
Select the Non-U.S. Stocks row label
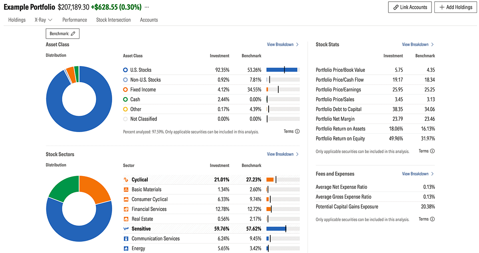point(145,80)
